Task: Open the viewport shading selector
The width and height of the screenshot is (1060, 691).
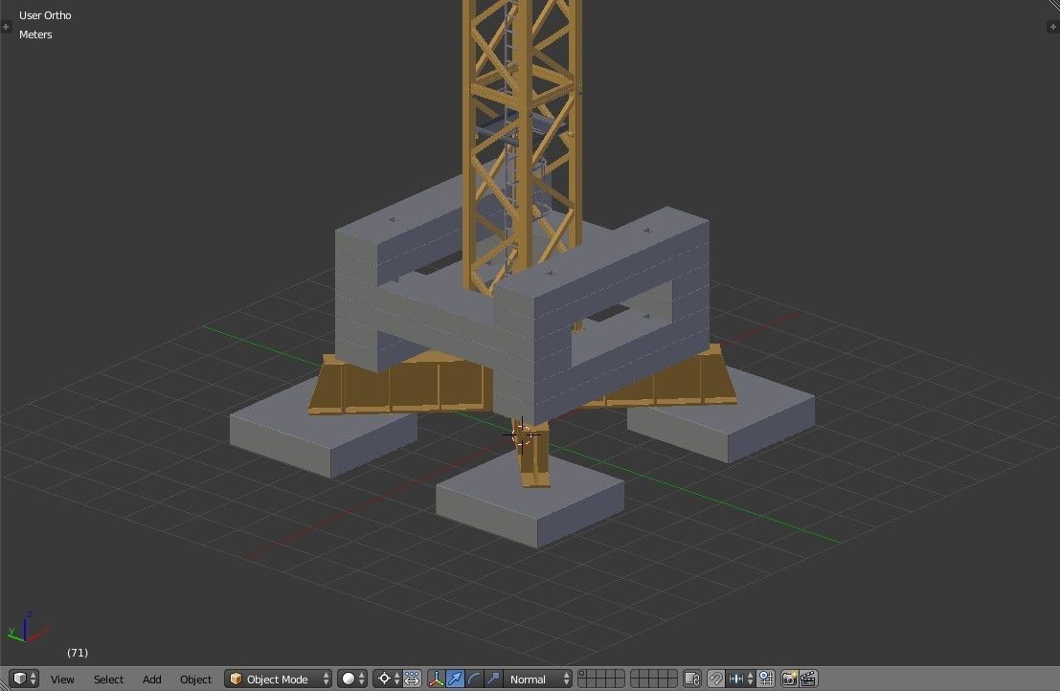Action: pos(352,679)
